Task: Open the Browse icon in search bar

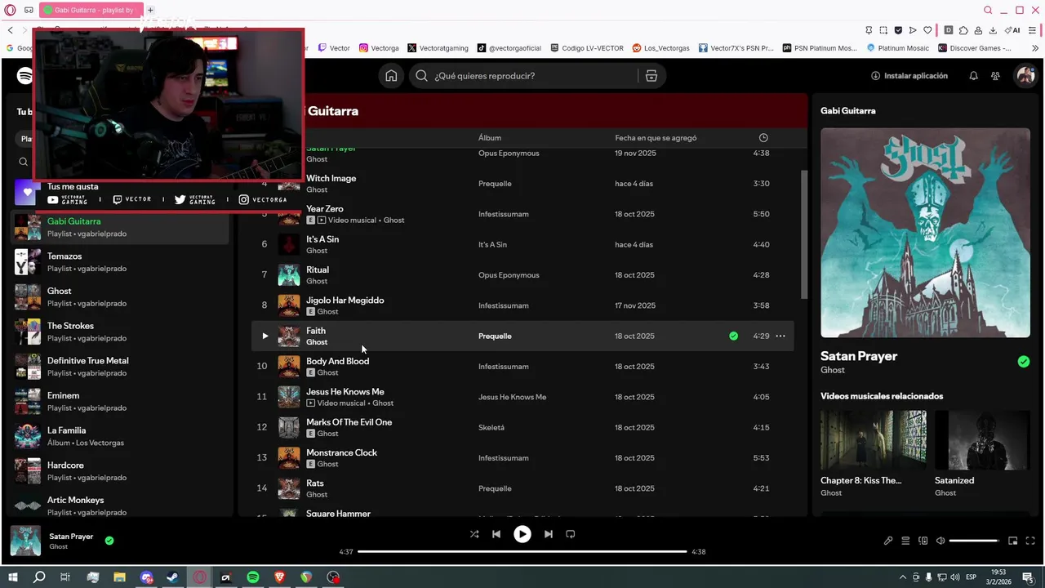Action: 651,76
